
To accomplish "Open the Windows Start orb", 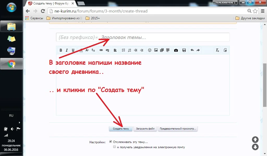I will [x=11, y=7].
